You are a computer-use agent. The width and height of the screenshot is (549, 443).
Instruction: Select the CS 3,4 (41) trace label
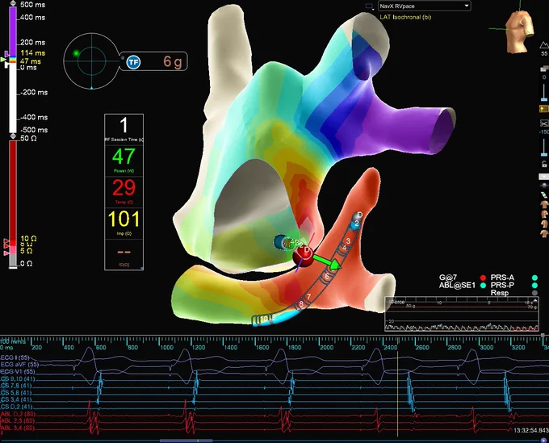16,399
